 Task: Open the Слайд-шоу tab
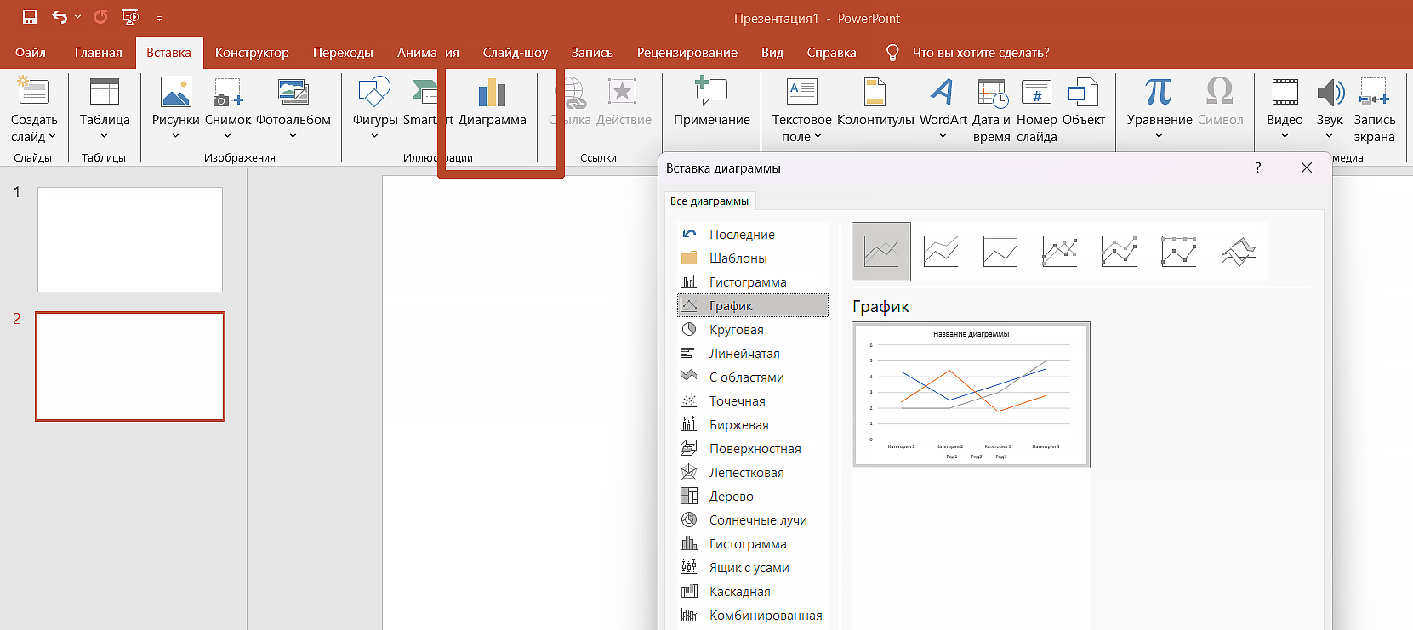coord(516,53)
